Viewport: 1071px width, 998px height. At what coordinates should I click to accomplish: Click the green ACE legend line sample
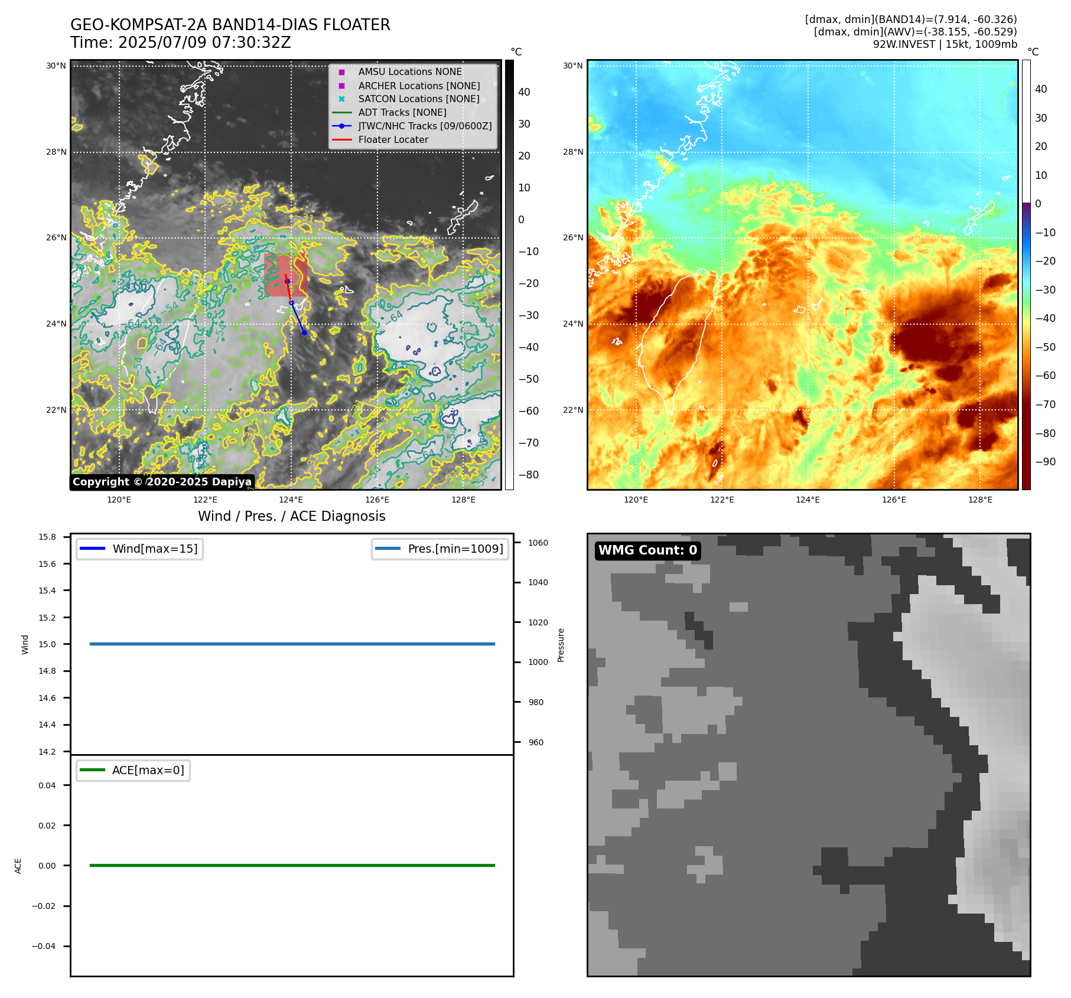(92, 770)
